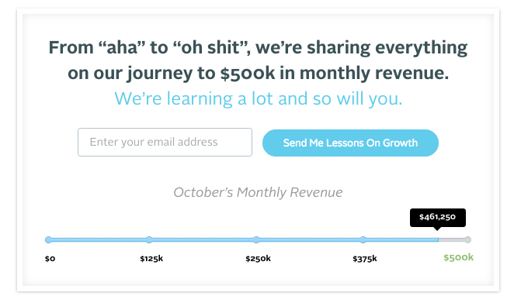Click the blue 'We're learning a lot' text
Viewport: 514px width, 303px height.
point(259,98)
